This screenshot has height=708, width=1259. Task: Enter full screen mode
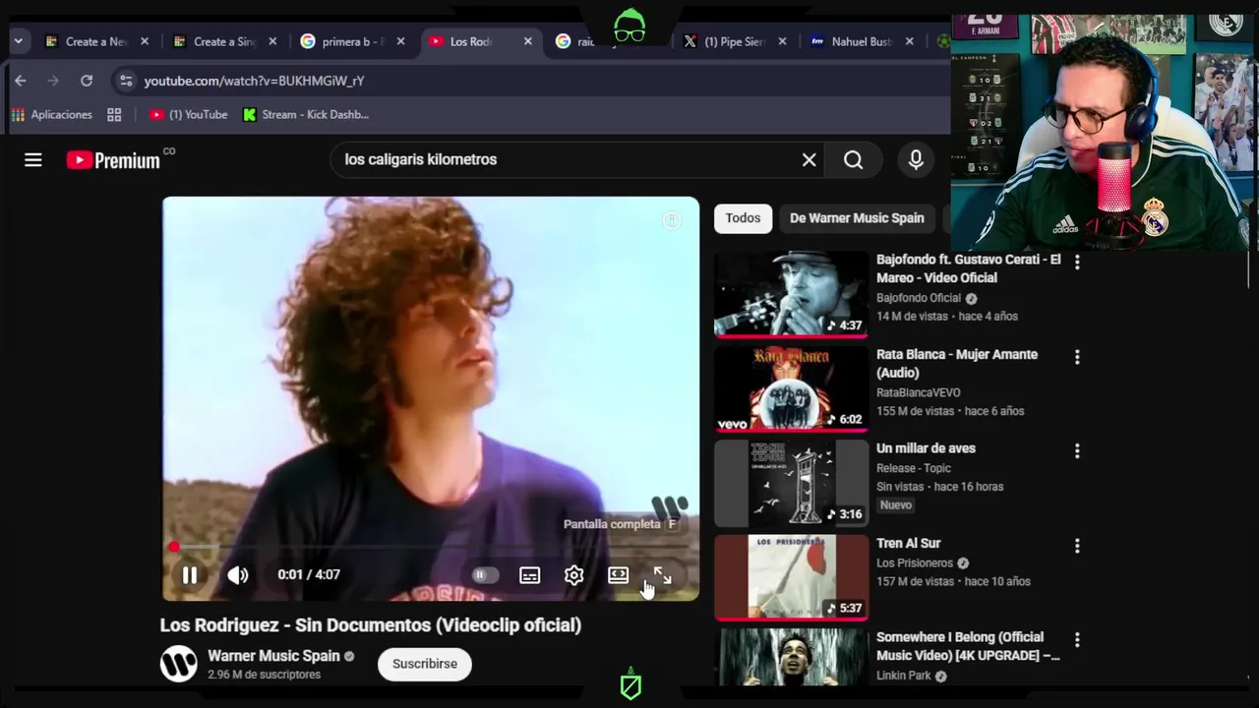click(663, 575)
